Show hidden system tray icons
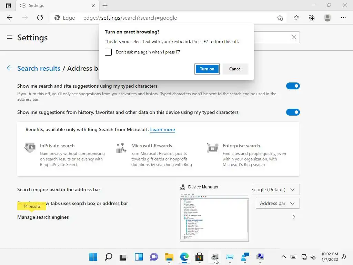Screen dimensions: 353x265 284,257
